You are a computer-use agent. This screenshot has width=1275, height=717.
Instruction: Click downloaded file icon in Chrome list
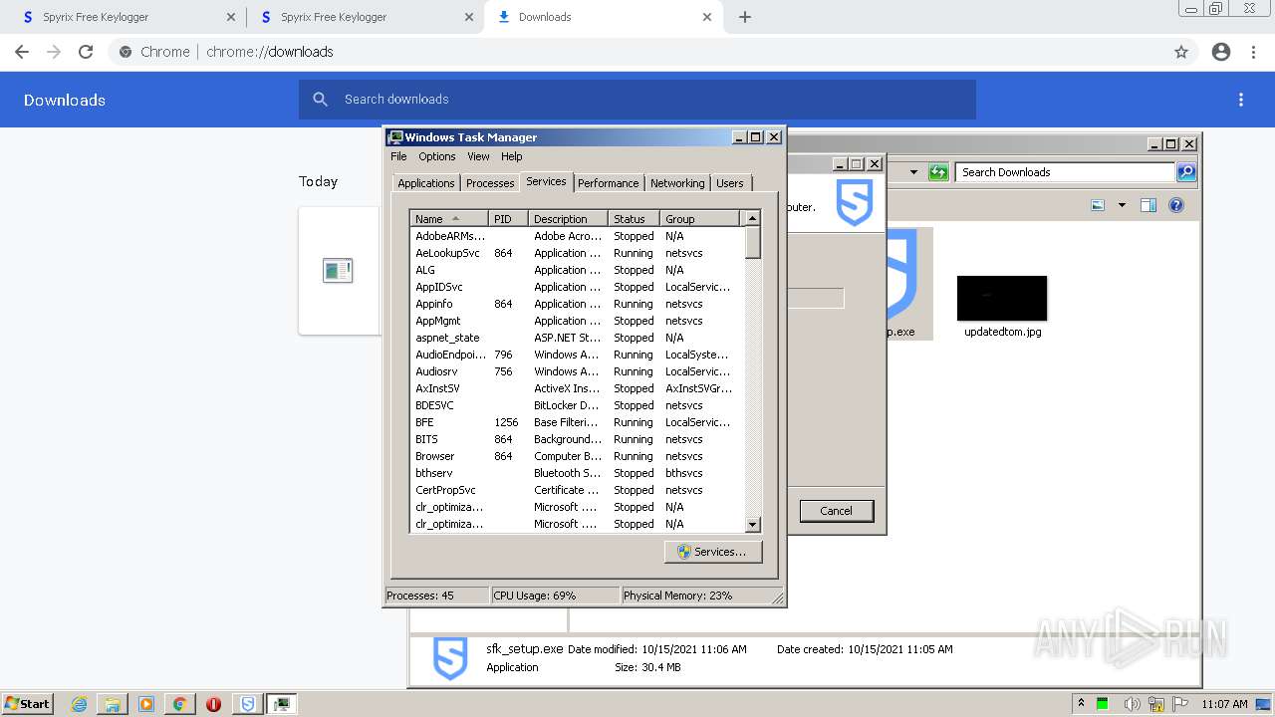pos(338,270)
